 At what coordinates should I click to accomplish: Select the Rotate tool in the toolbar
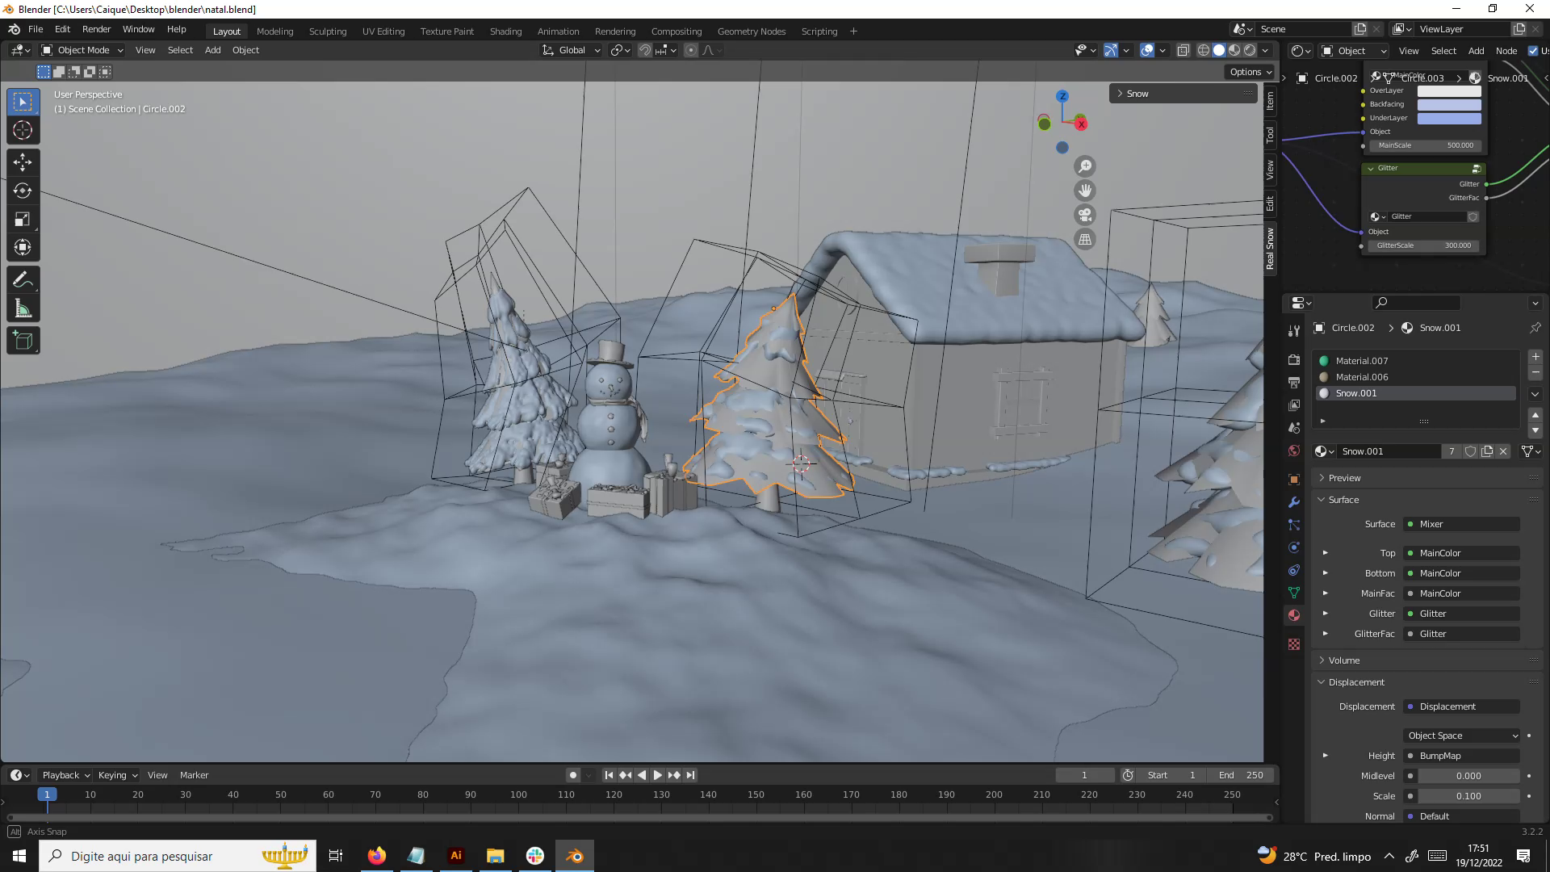22,191
